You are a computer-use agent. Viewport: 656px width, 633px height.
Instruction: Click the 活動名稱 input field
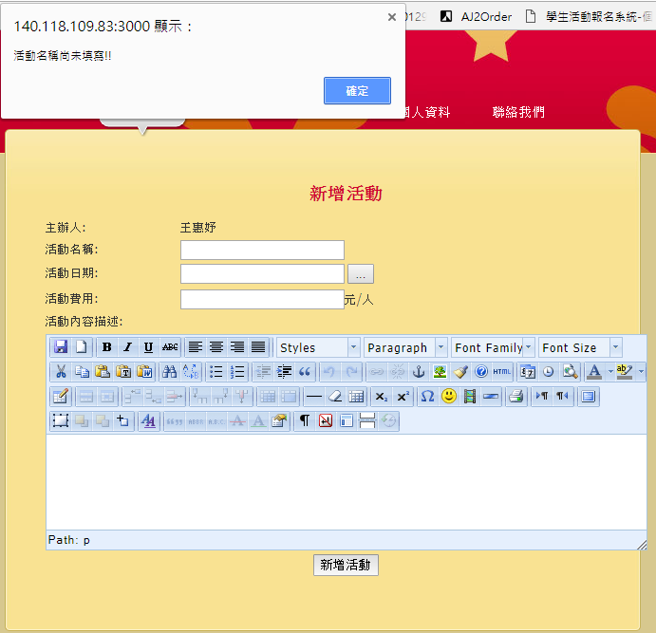click(262, 250)
